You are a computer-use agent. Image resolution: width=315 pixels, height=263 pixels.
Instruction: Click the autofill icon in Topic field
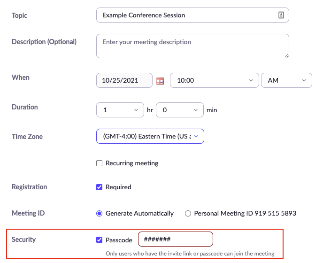pos(281,15)
